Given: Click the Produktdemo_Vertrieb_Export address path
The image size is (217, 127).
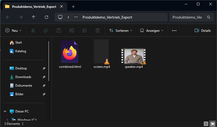Looking at the screenshot, I should coord(107,17).
